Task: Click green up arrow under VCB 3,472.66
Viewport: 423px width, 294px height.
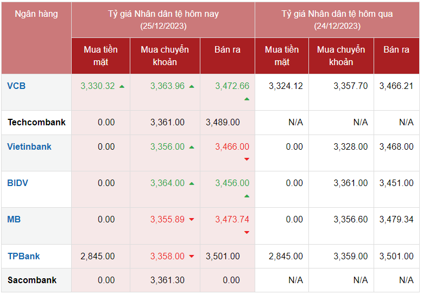Action: tap(247, 99)
